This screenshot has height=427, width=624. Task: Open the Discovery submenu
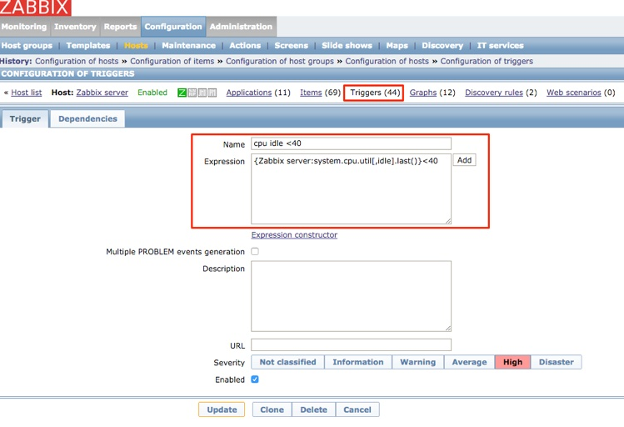point(442,45)
